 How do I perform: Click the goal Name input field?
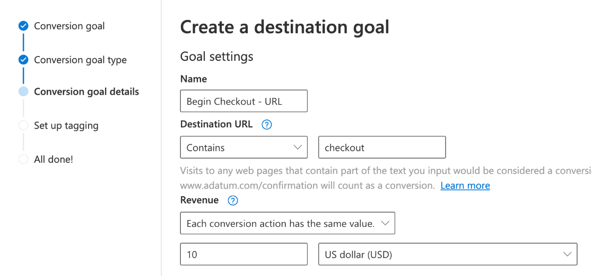coord(243,101)
